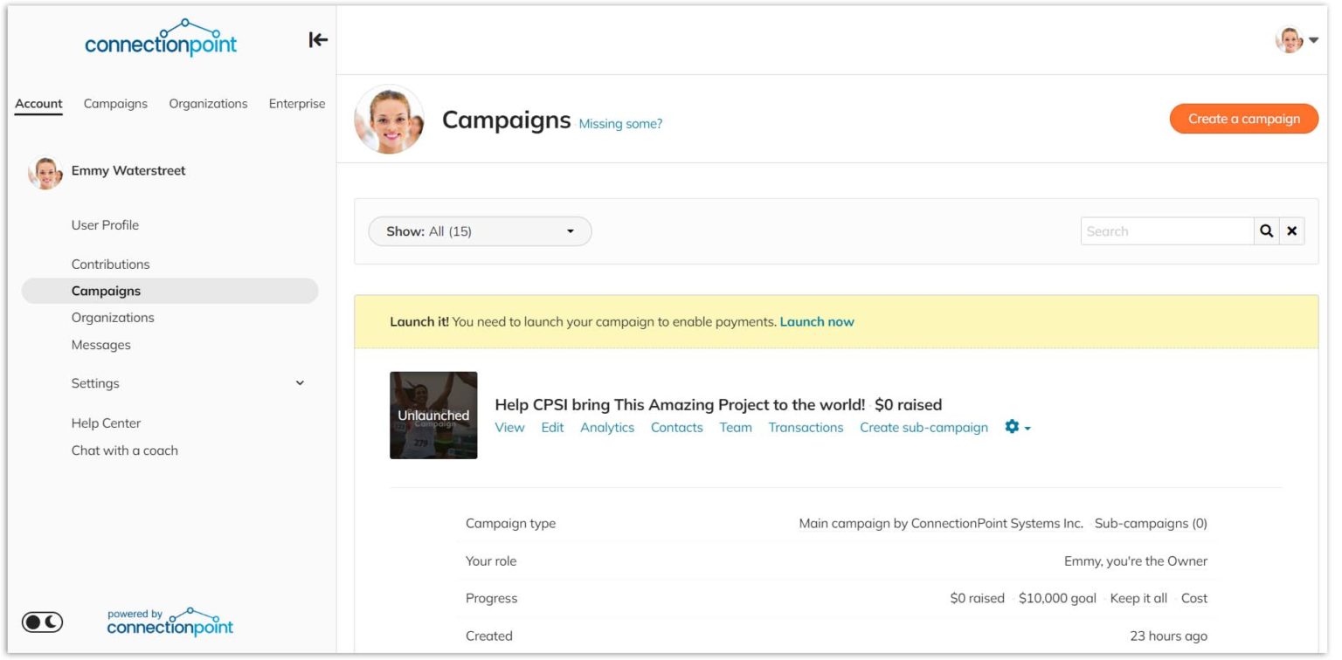Toggle dark mode switch
Screen dimensions: 1342x660
point(43,622)
